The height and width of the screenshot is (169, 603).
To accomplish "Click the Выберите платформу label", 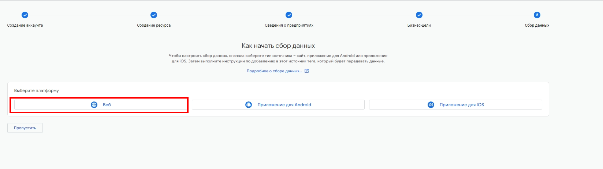I will 37,91.
